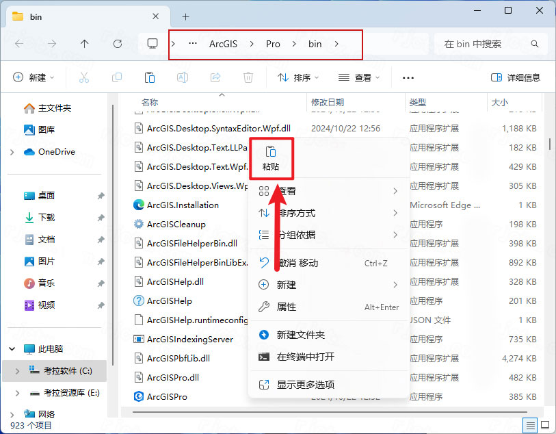Expand hidden breadcrumb path ellipsis
The width and height of the screenshot is (556, 434).
(193, 44)
